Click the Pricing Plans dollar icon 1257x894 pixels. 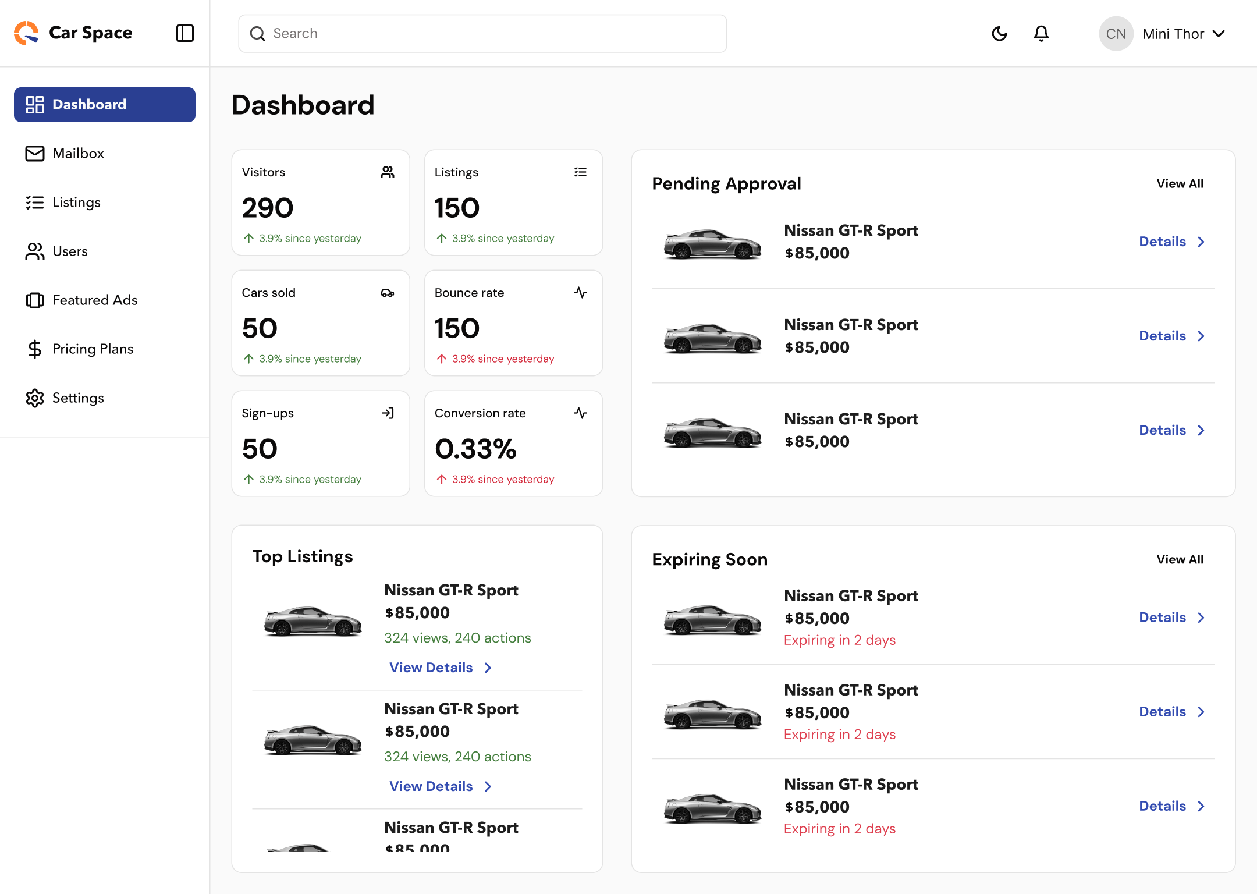point(35,349)
